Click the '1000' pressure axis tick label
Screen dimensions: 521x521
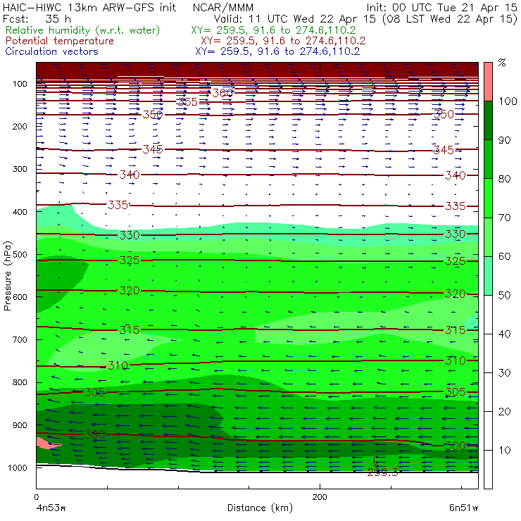(18, 467)
